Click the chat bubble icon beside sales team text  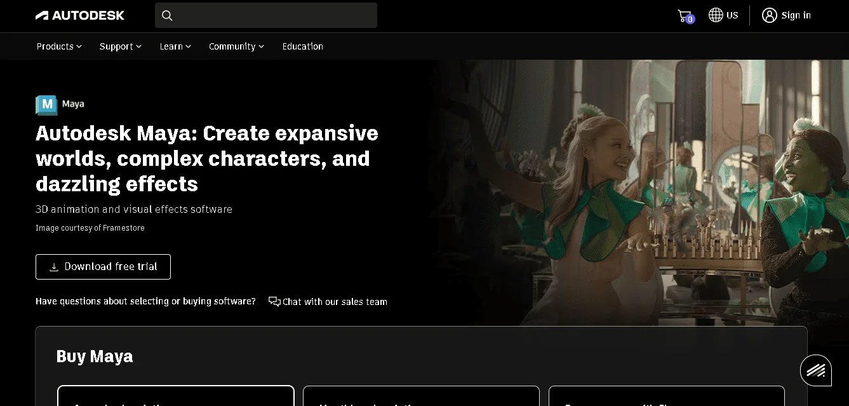(x=274, y=301)
